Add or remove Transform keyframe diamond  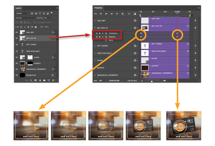[100, 33]
